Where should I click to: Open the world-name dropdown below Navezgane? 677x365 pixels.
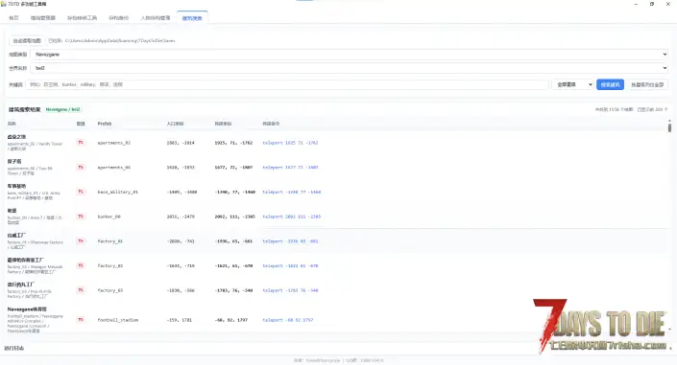pyautogui.click(x=350, y=68)
